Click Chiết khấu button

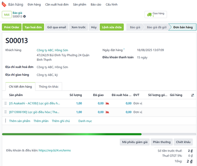(183, 142)
